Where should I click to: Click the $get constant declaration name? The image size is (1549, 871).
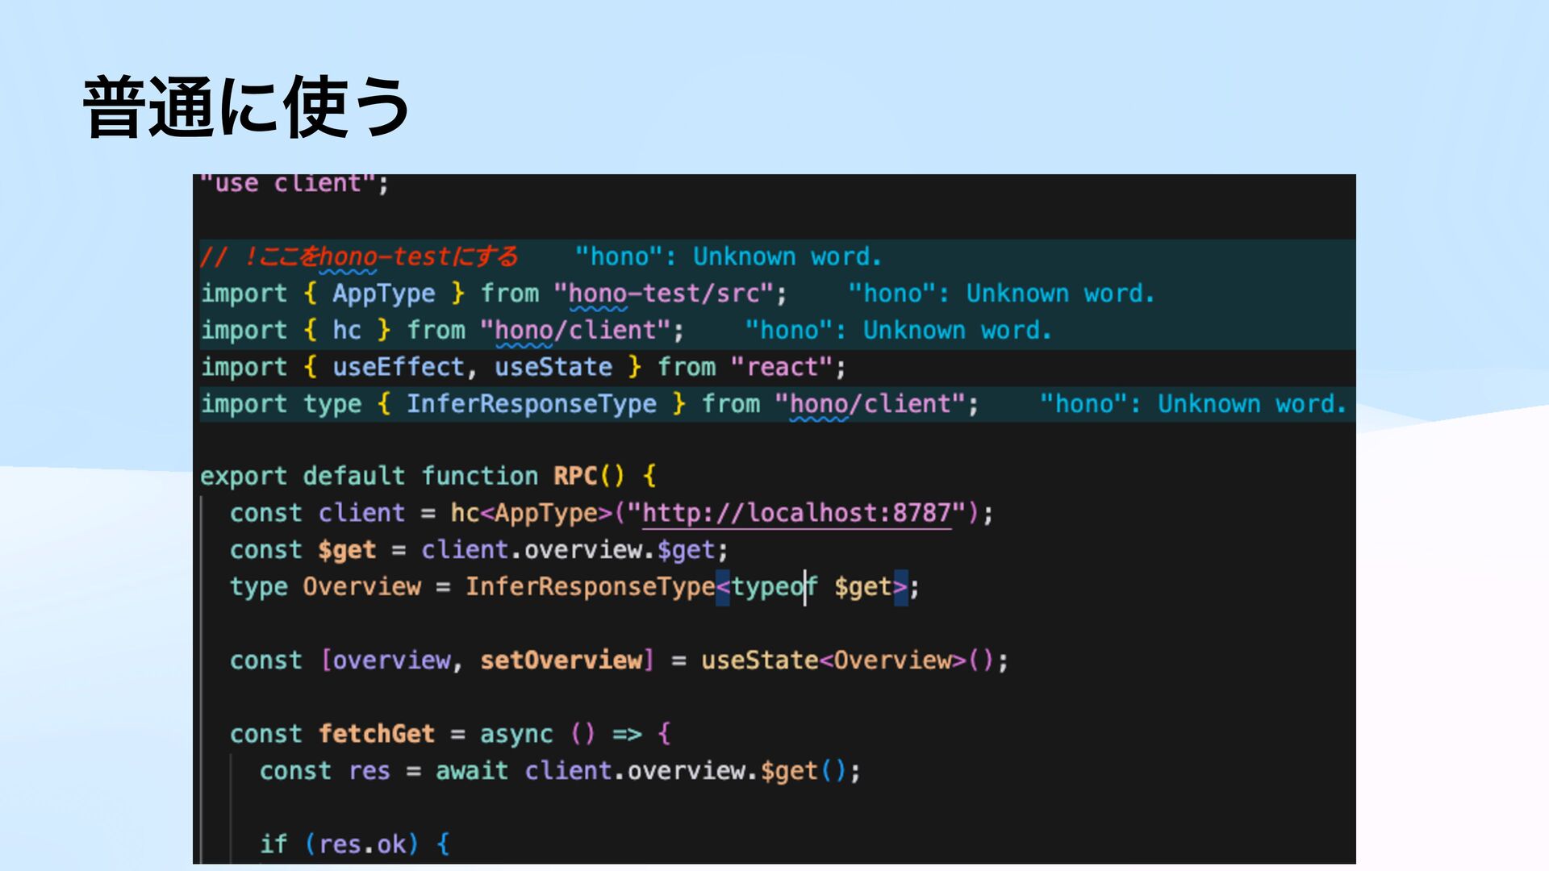pos(347,550)
